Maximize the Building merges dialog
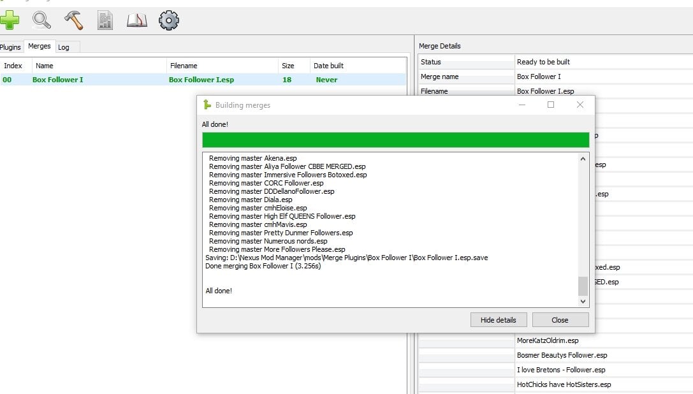This screenshot has width=693, height=394. (x=551, y=105)
